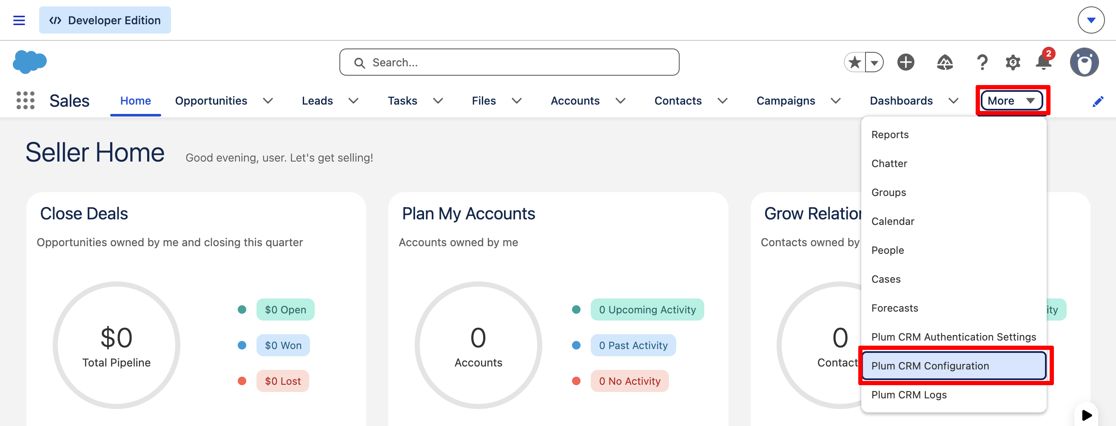
Task: Click the play button at bottom right
Action: point(1086,415)
